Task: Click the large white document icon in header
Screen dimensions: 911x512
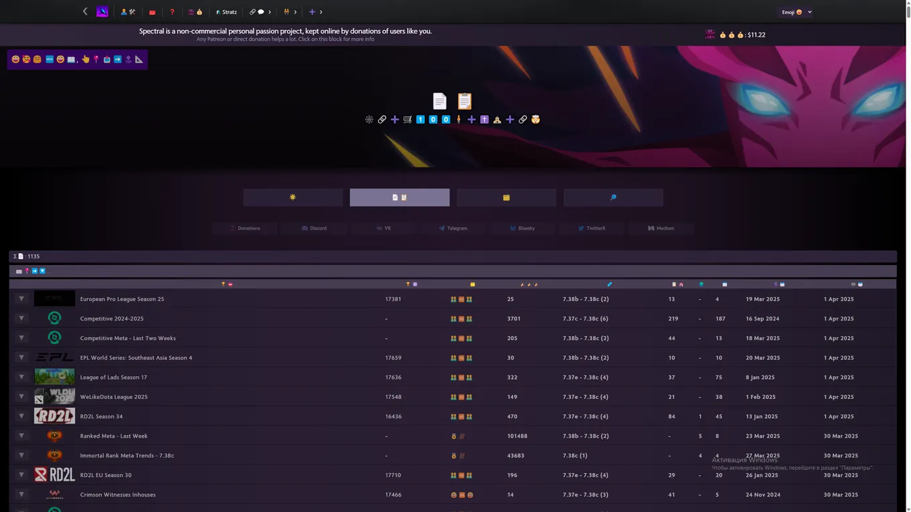Action: [439, 101]
